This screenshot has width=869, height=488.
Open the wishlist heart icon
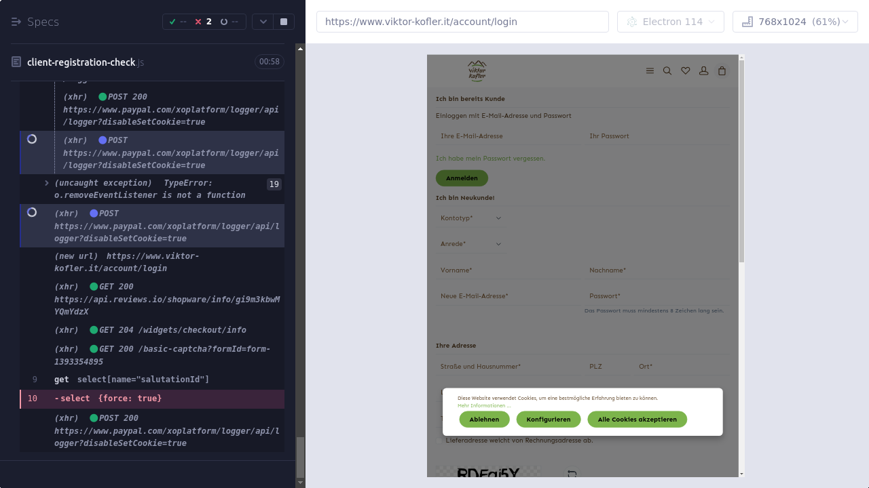click(686, 70)
